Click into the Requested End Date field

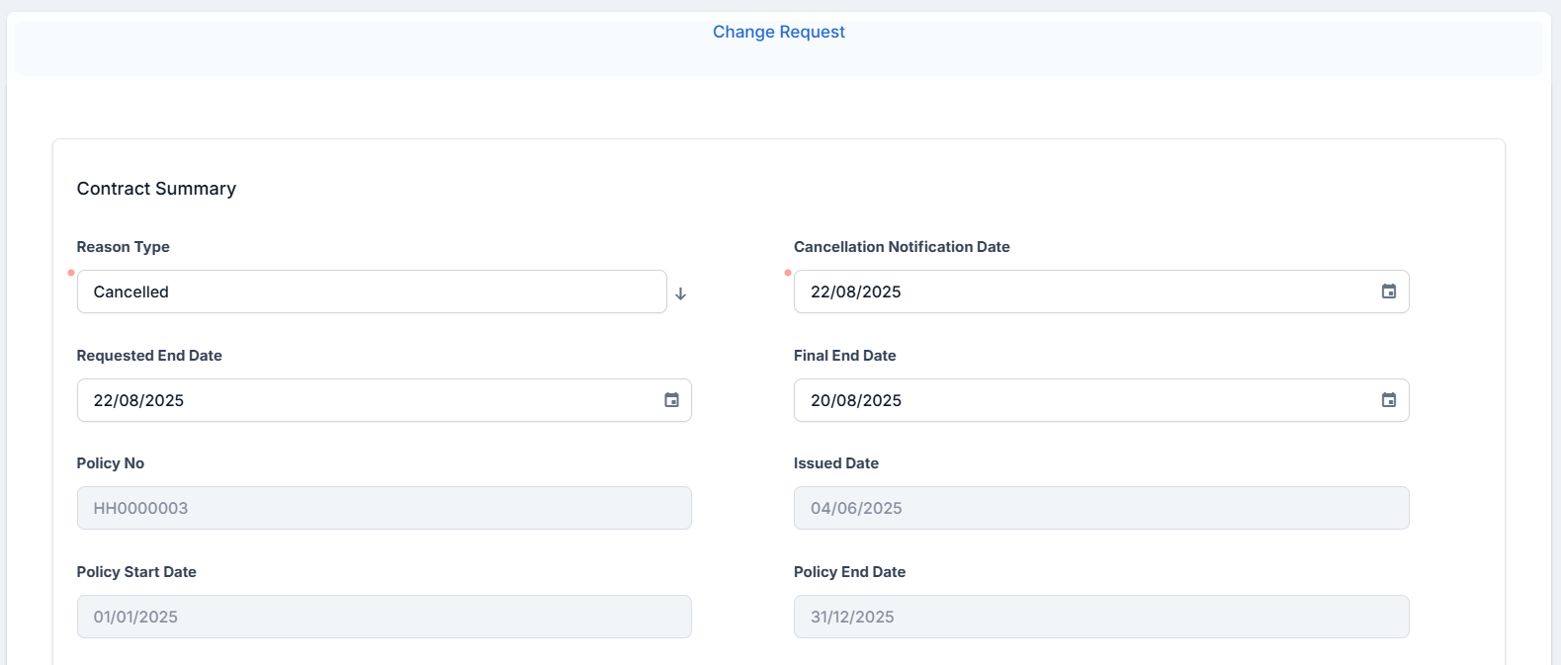(x=366, y=400)
